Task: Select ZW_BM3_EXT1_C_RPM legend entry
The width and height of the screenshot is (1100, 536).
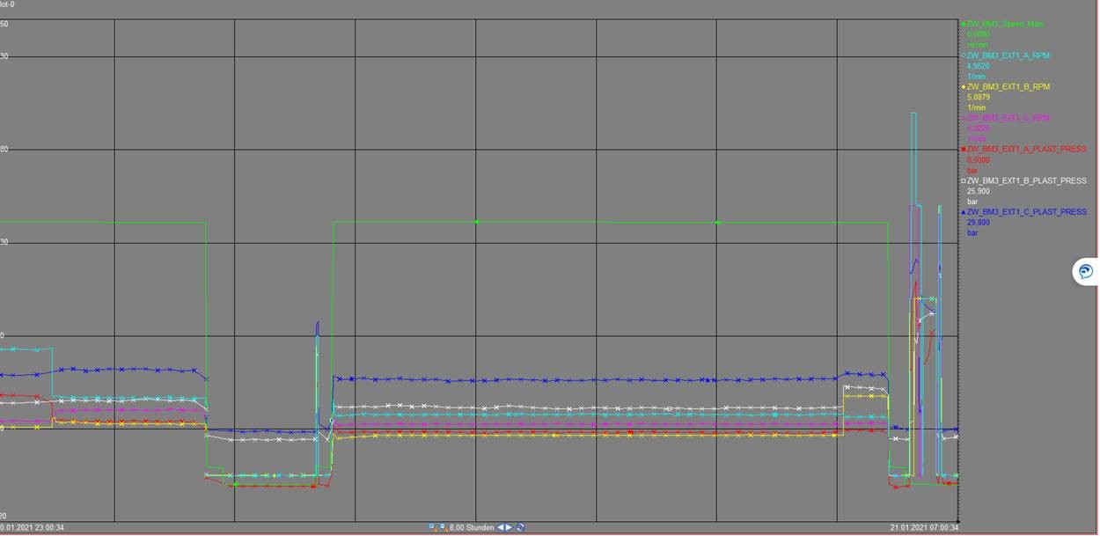Action: pos(1008,118)
